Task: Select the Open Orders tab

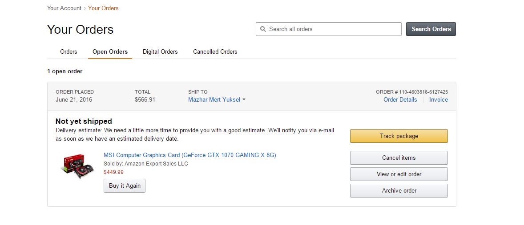Action: coord(110,51)
